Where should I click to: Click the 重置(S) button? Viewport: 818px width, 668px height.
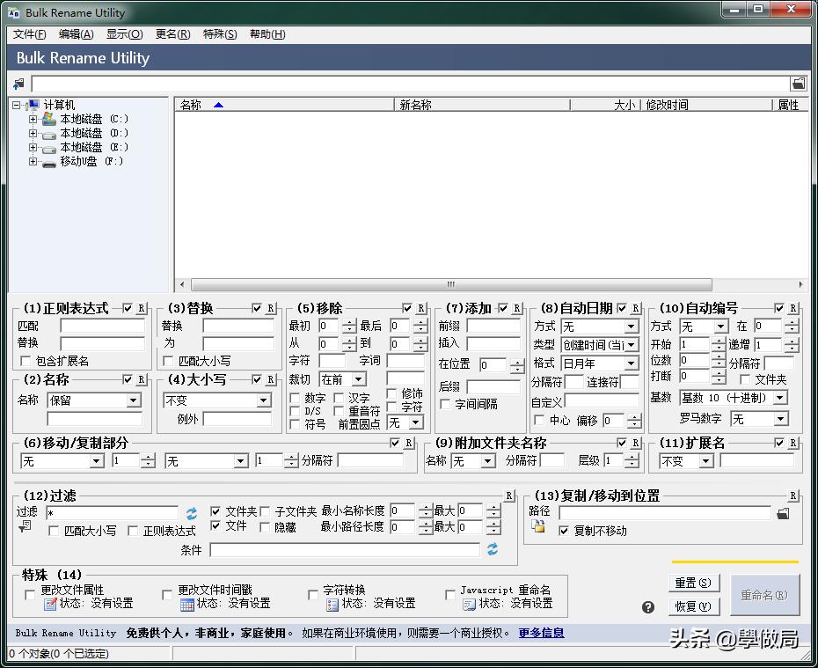click(x=693, y=583)
